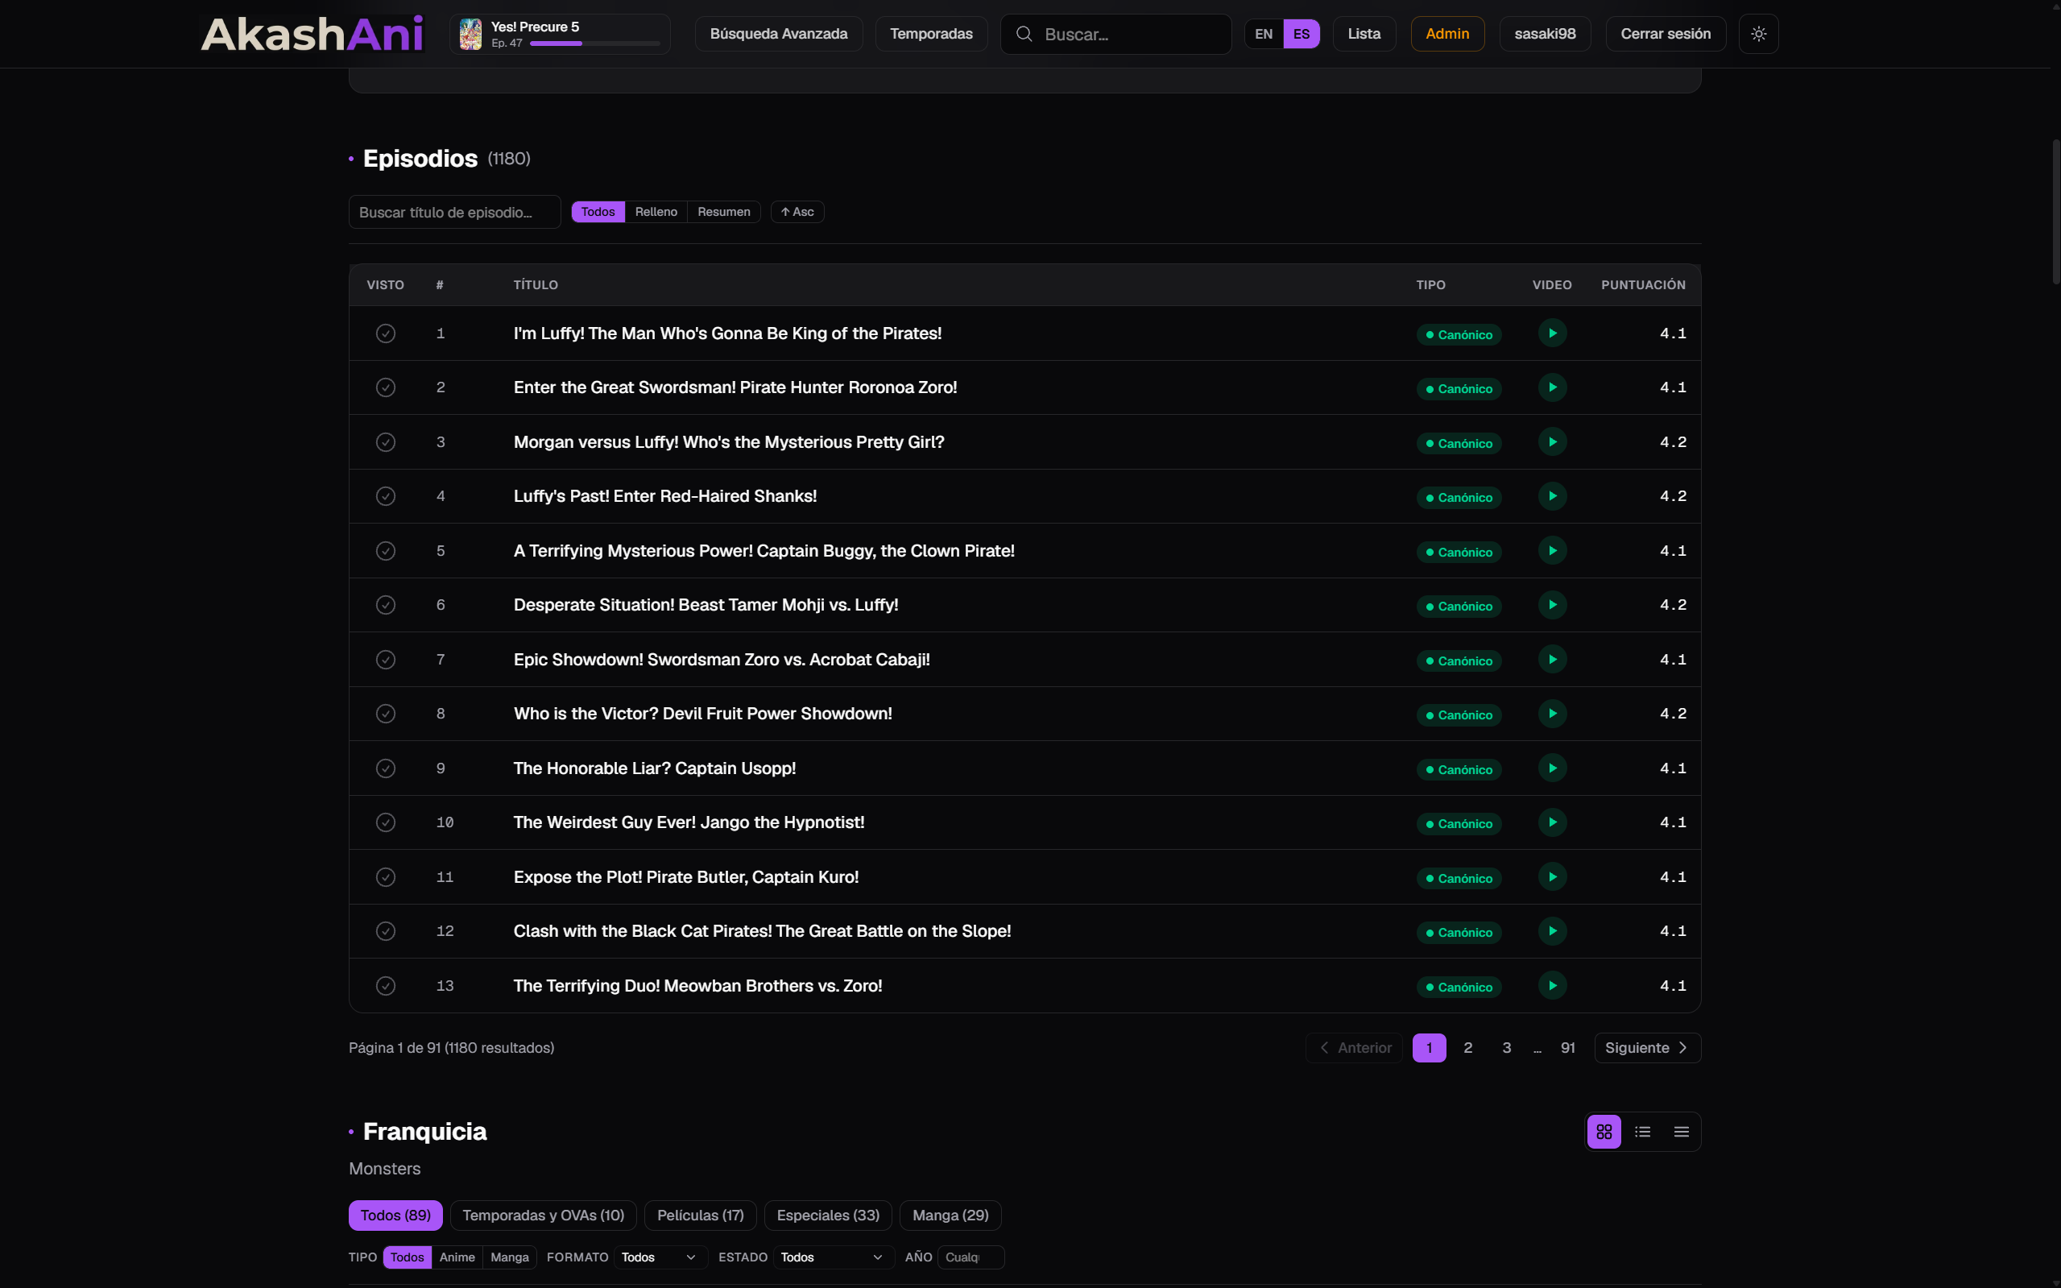Play video for episode 7 Epic Showdown
Viewport: 2061px width, 1288px height.
pyautogui.click(x=1552, y=660)
